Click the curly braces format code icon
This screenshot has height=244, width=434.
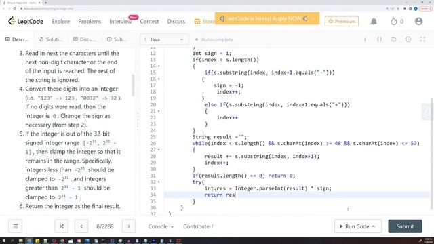379,39
